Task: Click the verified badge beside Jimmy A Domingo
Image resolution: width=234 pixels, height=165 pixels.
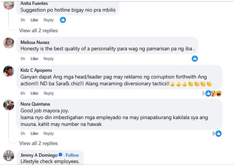Action: 61,155
